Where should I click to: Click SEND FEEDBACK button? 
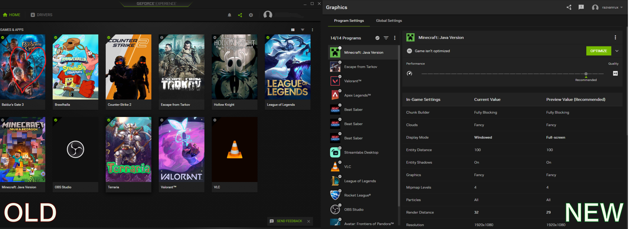click(286, 221)
